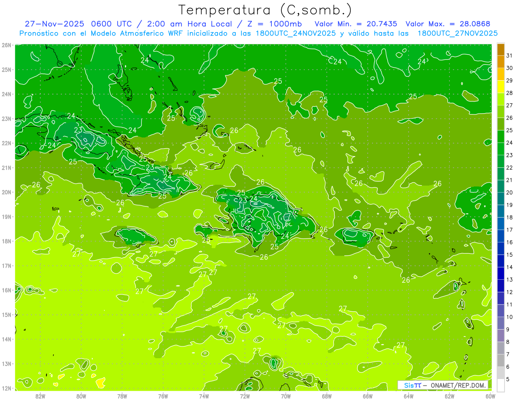Click the color bar label '31'
This screenshot has width=521, height=402.
509,56
